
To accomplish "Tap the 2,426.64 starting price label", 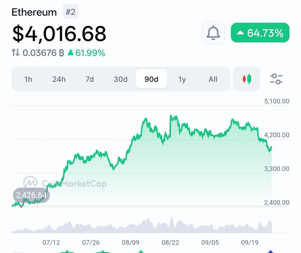I will click(31, 195).
